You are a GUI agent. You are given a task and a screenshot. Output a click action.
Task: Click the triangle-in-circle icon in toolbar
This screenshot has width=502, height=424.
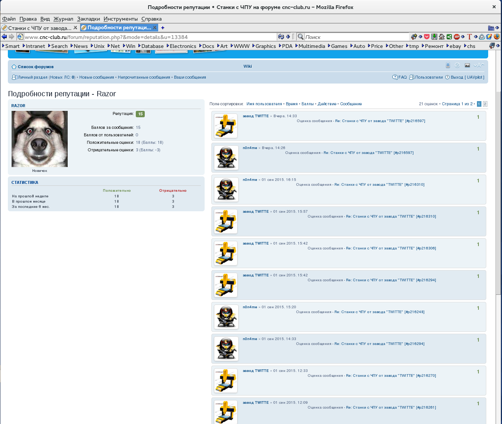(482, 37)
